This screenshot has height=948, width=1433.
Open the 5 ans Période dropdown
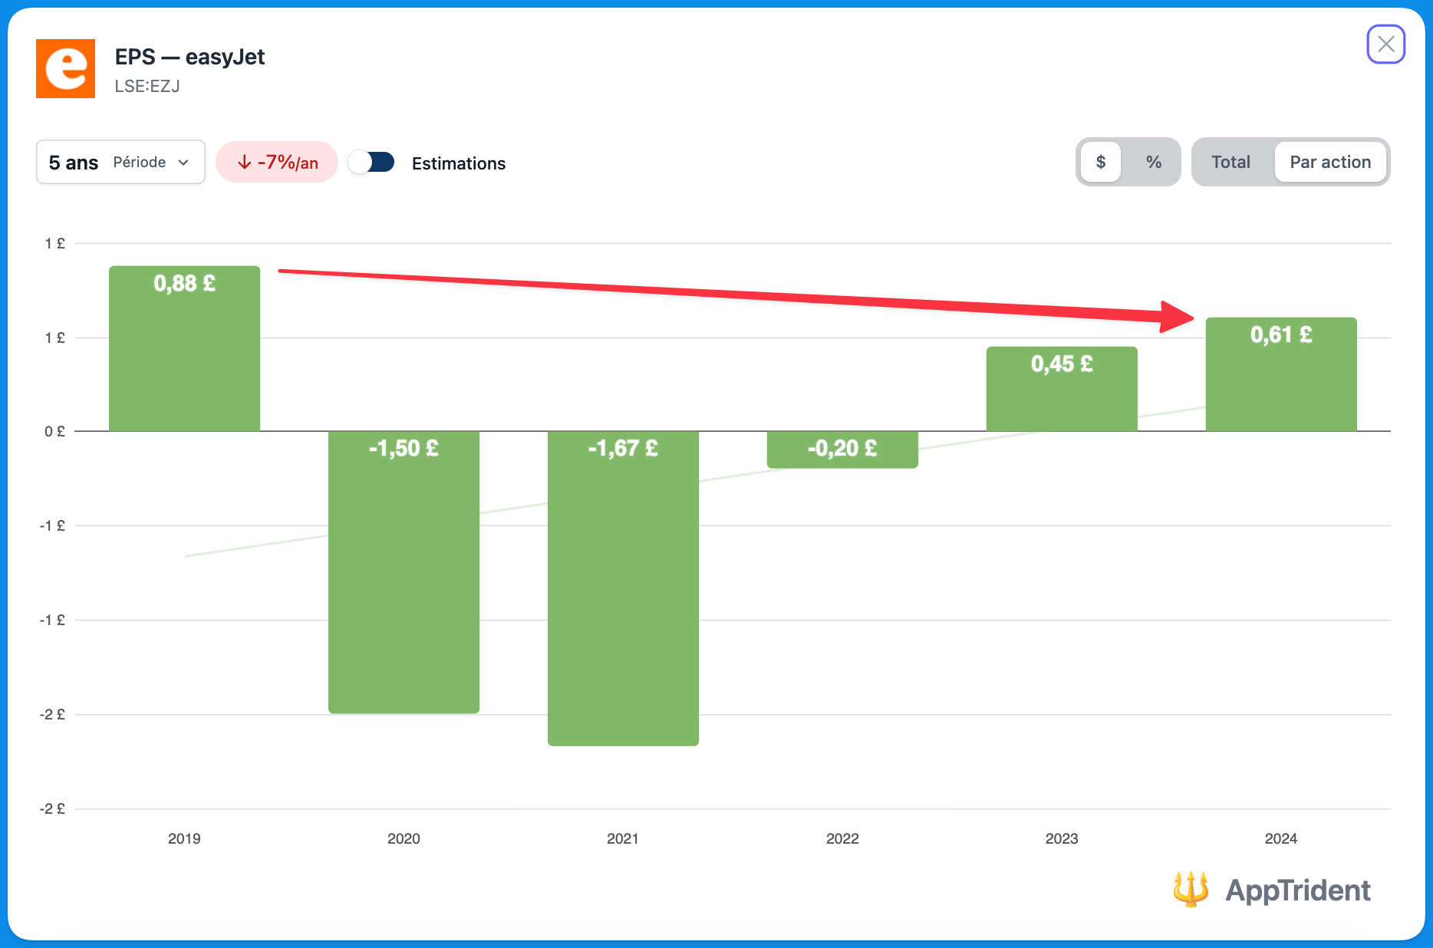(x=120, y=163)
